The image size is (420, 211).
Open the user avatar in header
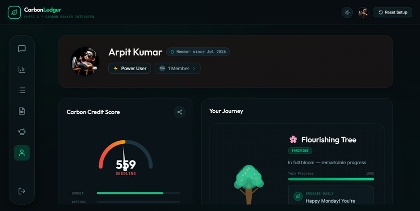(x=363, y=12)
